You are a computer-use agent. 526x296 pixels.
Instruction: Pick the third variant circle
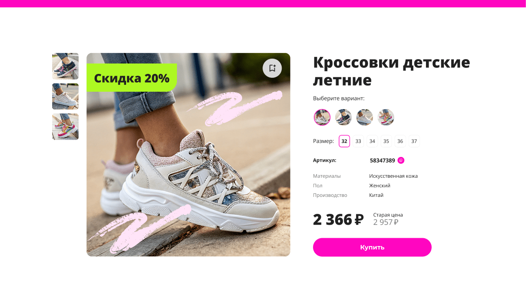click(365, 117)
